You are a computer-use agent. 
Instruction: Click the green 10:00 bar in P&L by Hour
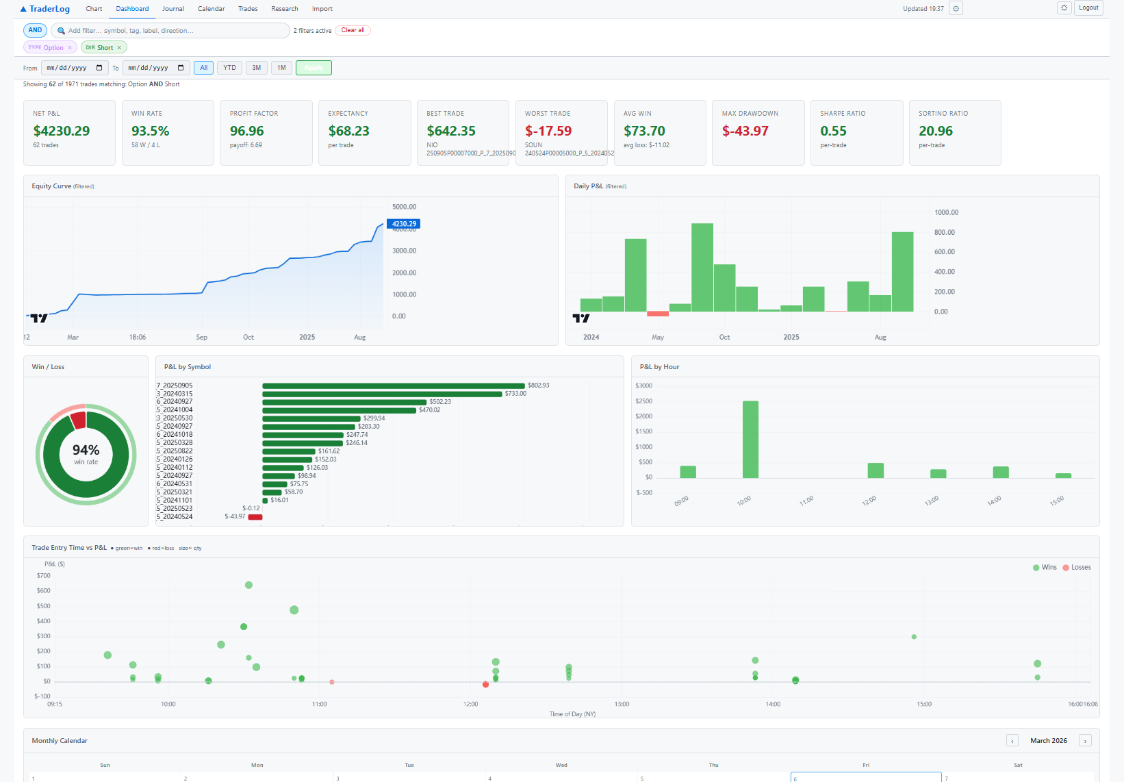750,438
